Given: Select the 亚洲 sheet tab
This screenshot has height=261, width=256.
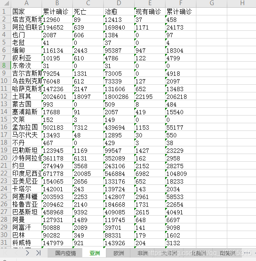Looking at the screenshot, I should coord(94,253).
